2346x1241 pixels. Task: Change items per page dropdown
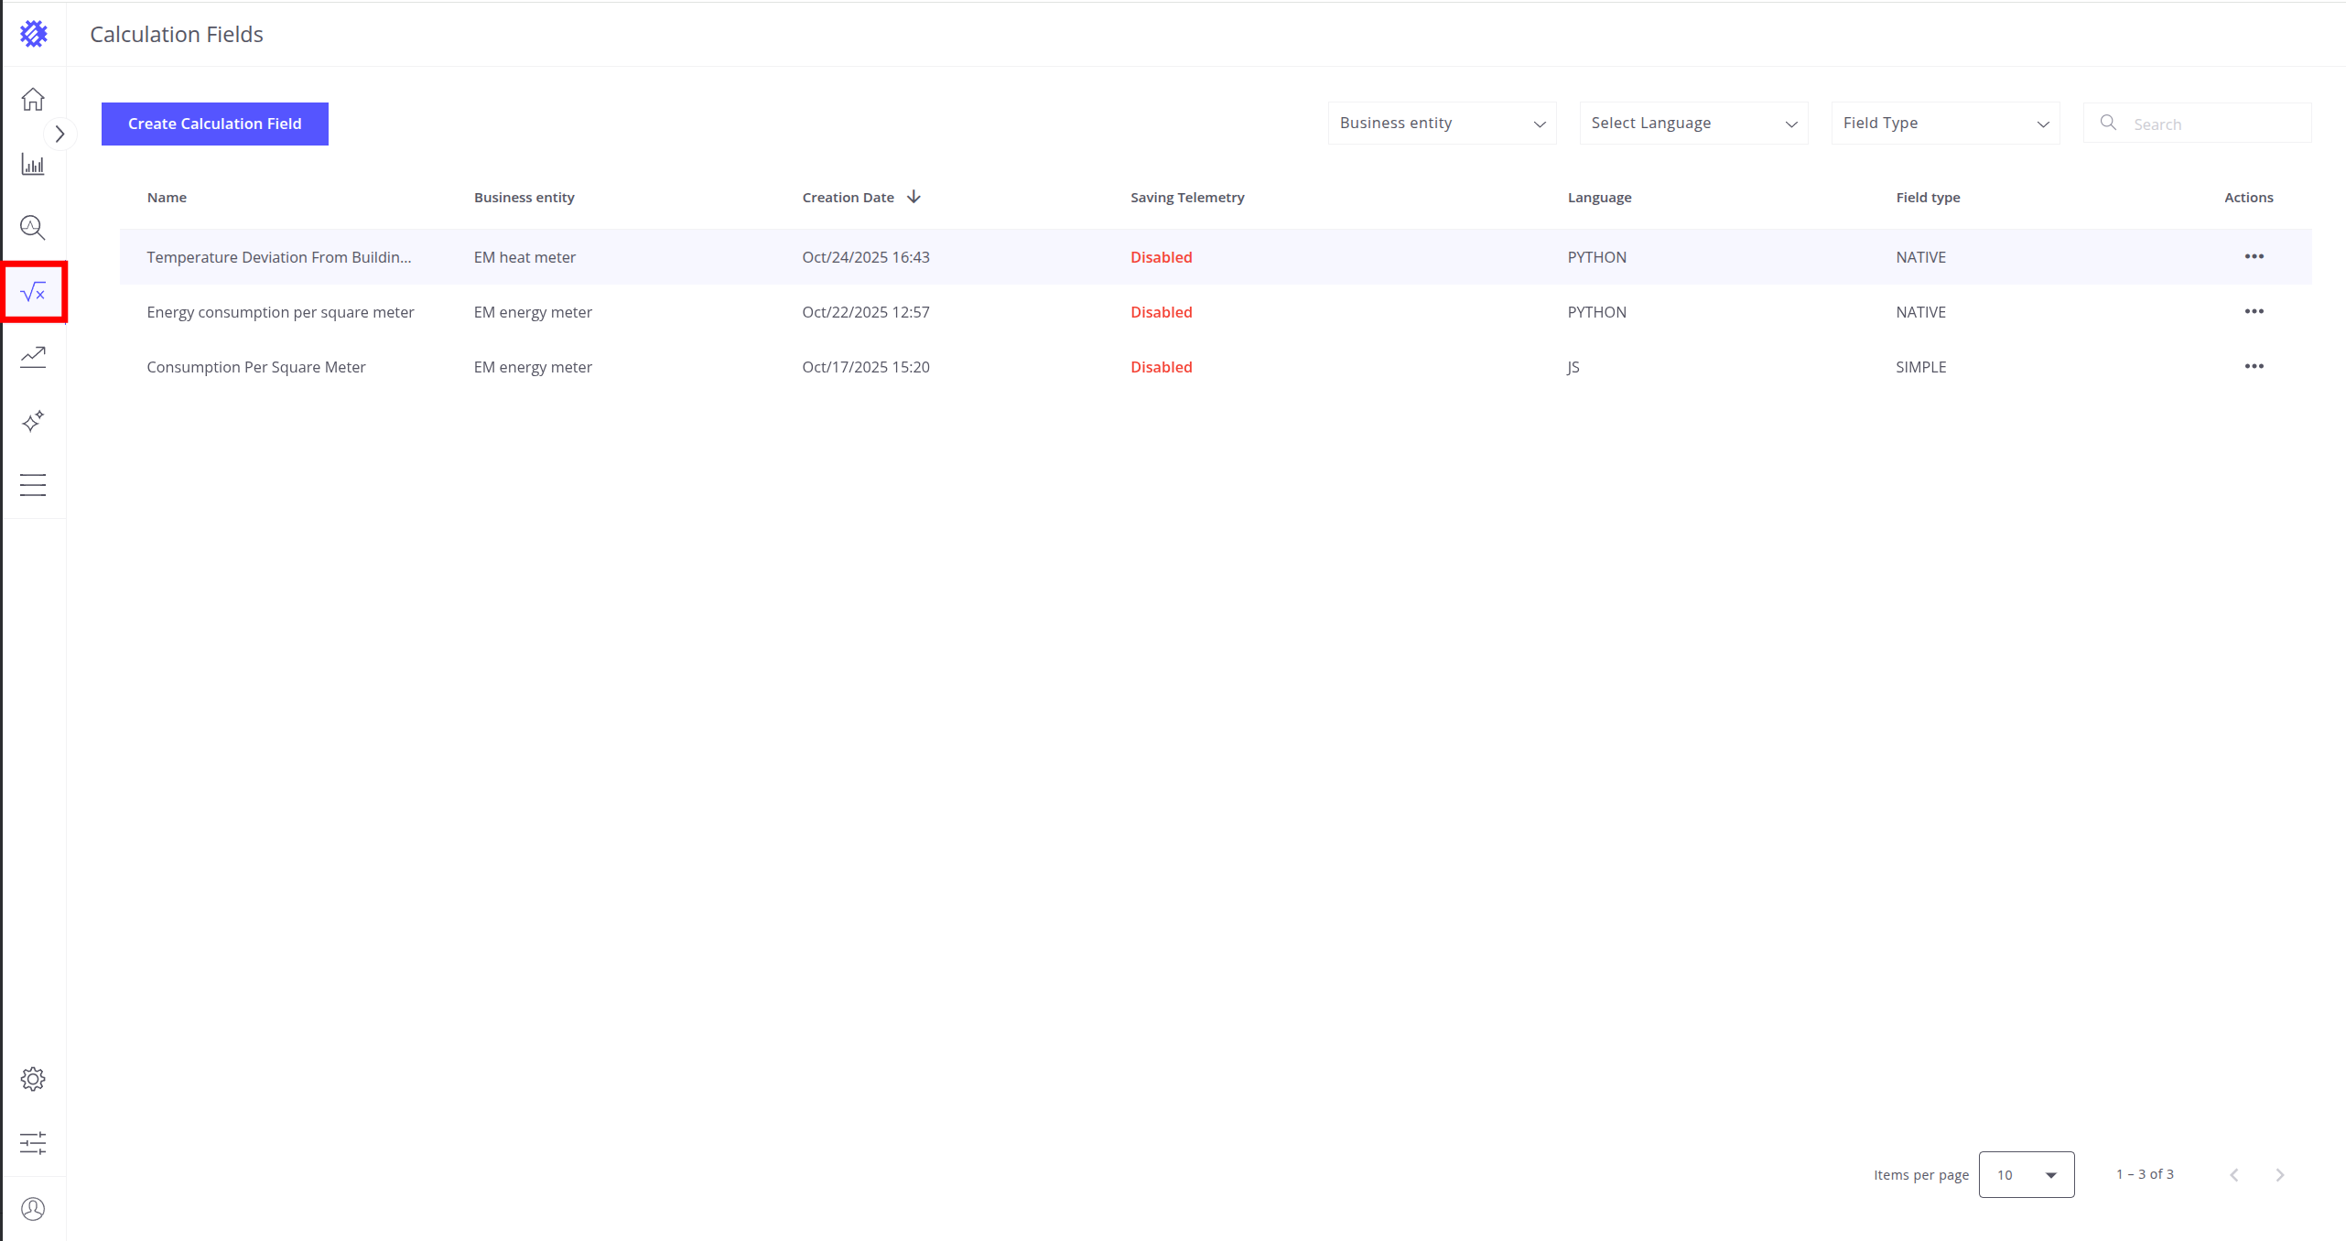click(2026, 1174)
